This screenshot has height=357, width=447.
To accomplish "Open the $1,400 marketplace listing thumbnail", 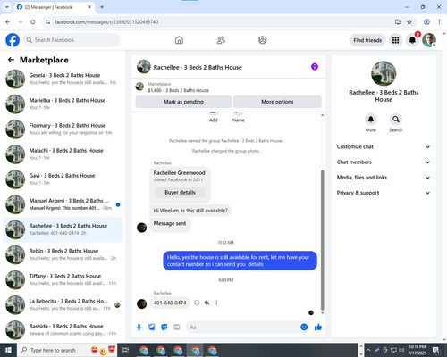I will 139,87.
